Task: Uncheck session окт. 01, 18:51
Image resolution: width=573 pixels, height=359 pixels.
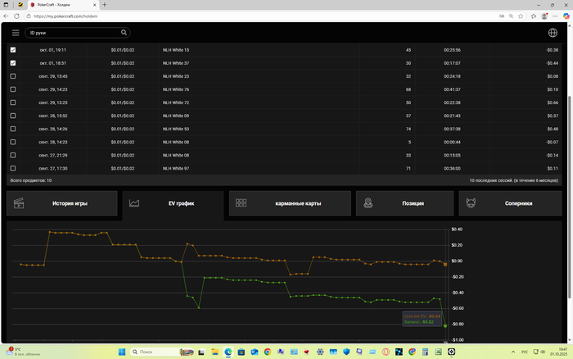Action: pos(13,63)
